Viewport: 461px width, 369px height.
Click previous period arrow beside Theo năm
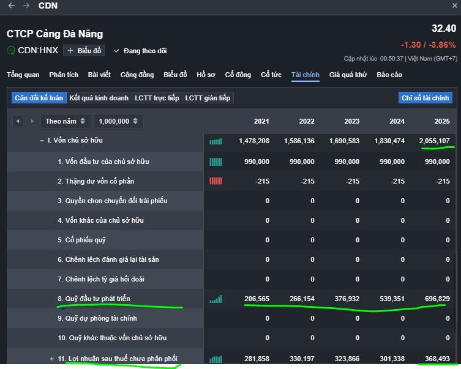[x=18, y=121]
